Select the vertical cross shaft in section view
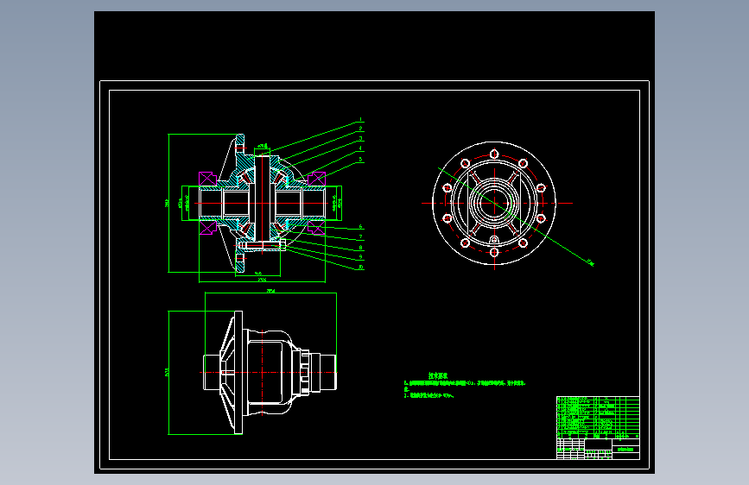The height and width of the screenshot is (485, 749). [x=263, y=198]
